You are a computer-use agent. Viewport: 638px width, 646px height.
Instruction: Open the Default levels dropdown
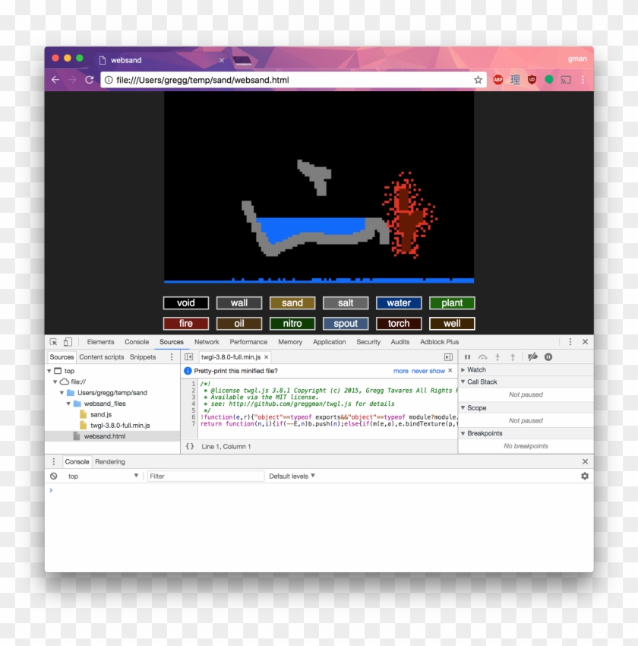pos(292,477)
